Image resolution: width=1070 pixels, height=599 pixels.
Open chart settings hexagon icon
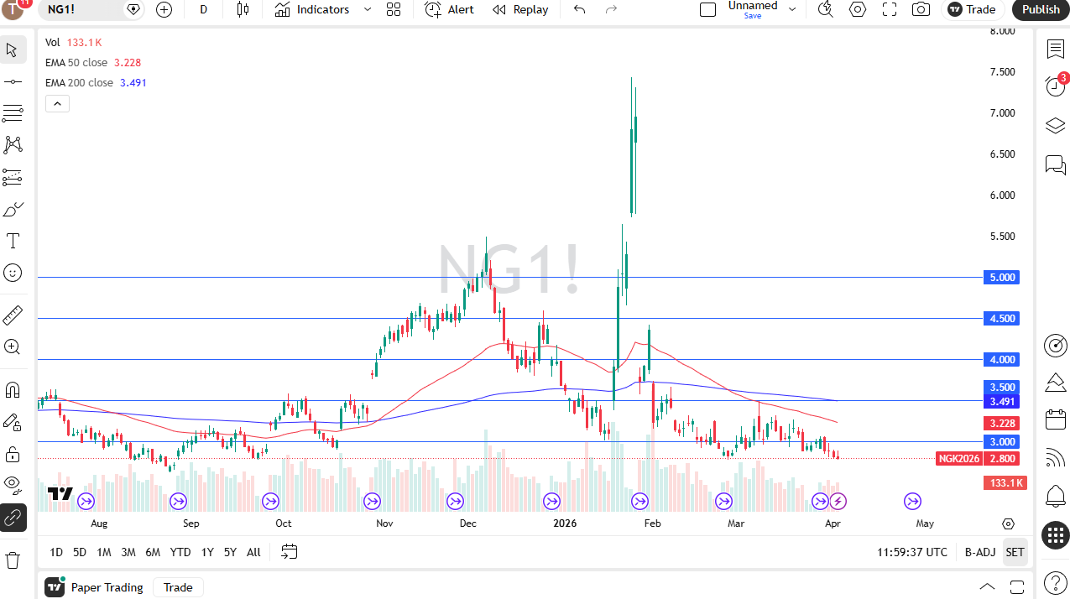click(x=858, y=9)
